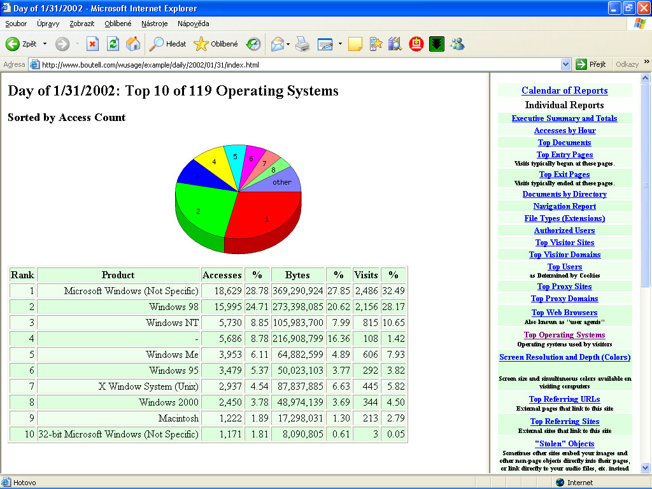Follow the Top Web Browsers link
The image size is (652, 489).
coord(564,312)
